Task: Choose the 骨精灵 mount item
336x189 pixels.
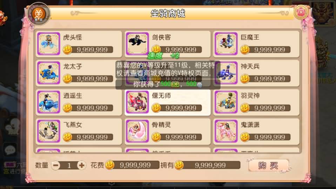Action: click(168, 131)
